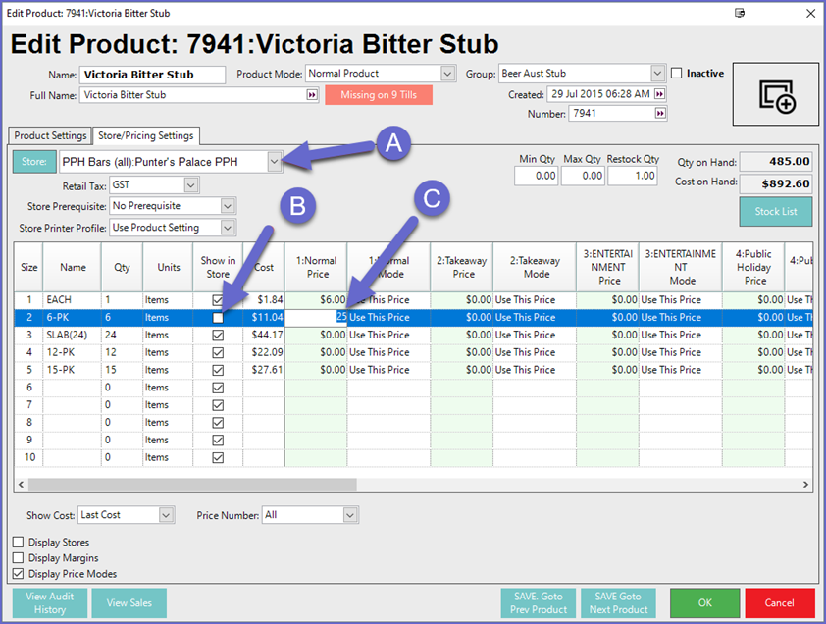The height and width of the screenshot is (624, 826).
Task: Click the red Cancel button
Action: (780, 603)
